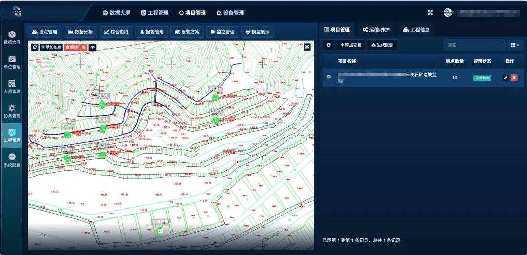Delete the project with red trash icon

[514, 78]
